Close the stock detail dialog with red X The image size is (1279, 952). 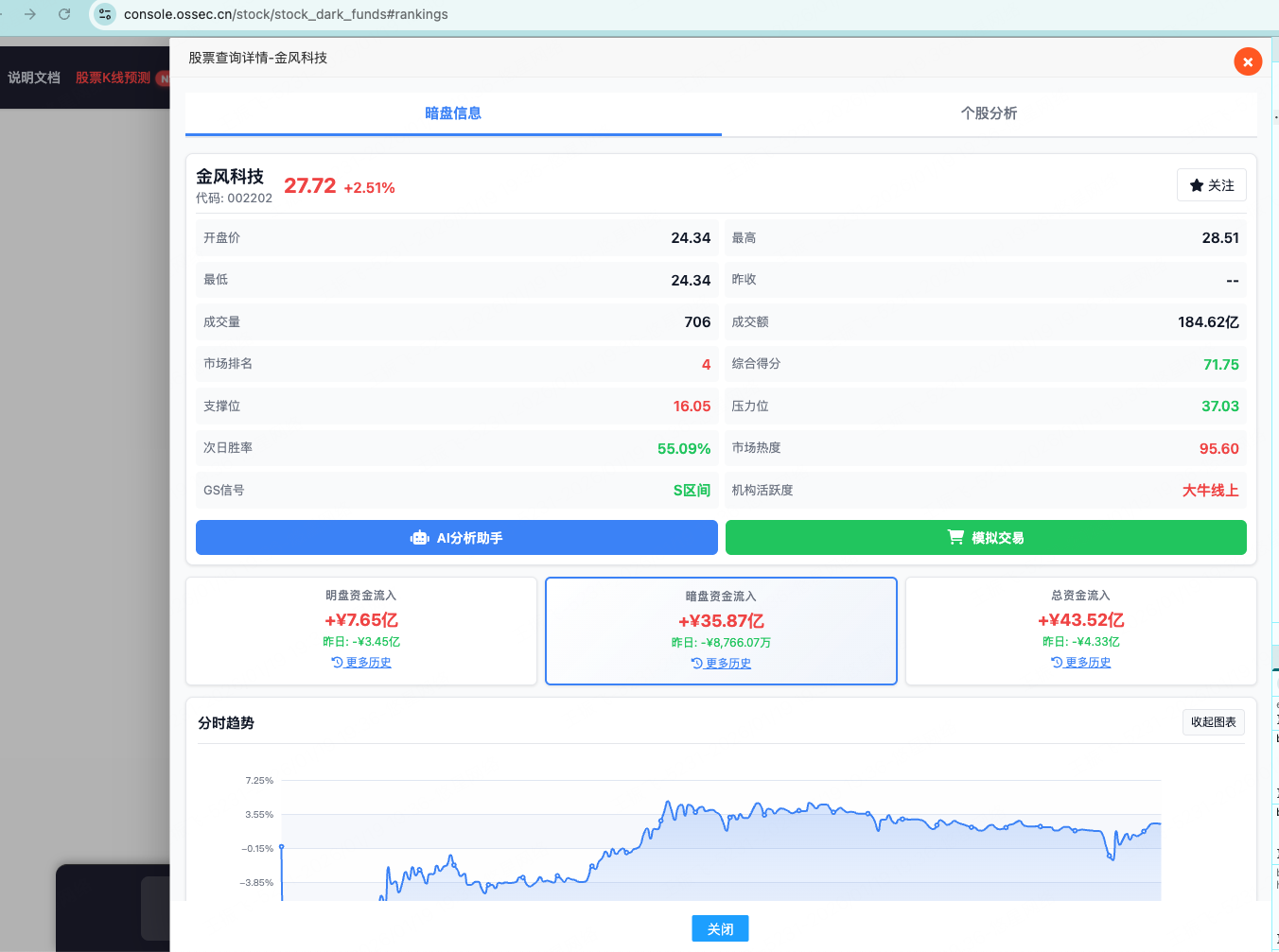[x=1248, y=61]
